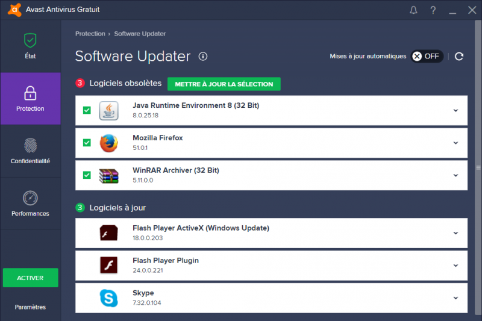Viewport: 482px width, 321px height.
Task: Click the WinRAR Archiver icon
Action: click(108, 175)
